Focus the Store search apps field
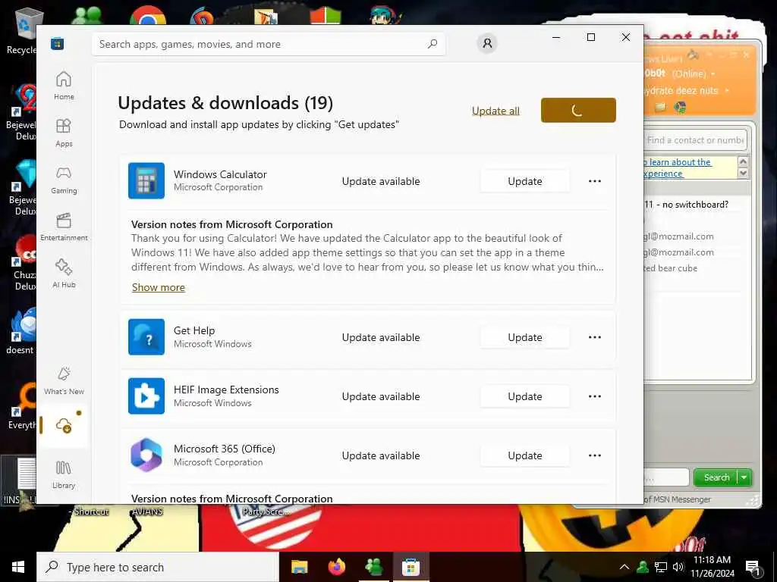Viewport: 777px width, 582px height. tap(268, 44)
